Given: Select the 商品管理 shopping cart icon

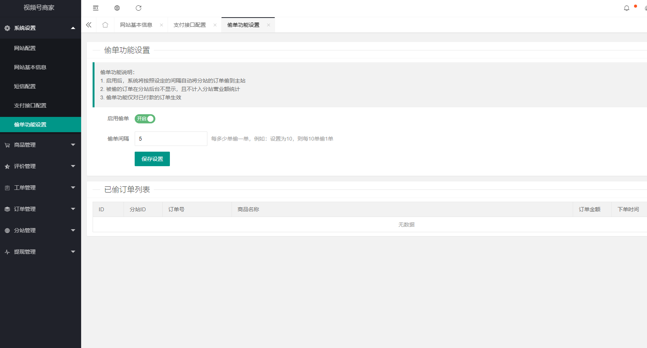Looking at the screenshot, I should (x=7, y=145).
